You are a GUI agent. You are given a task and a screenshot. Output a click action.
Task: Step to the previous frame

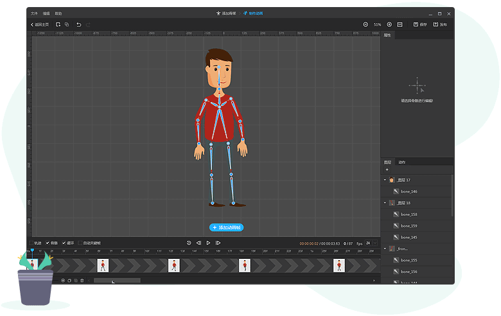coord(198,243)
